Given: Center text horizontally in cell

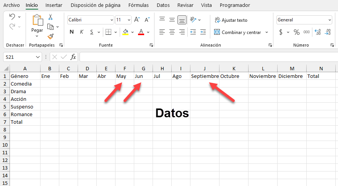Looking at the screenshot, I should point(172,32).
